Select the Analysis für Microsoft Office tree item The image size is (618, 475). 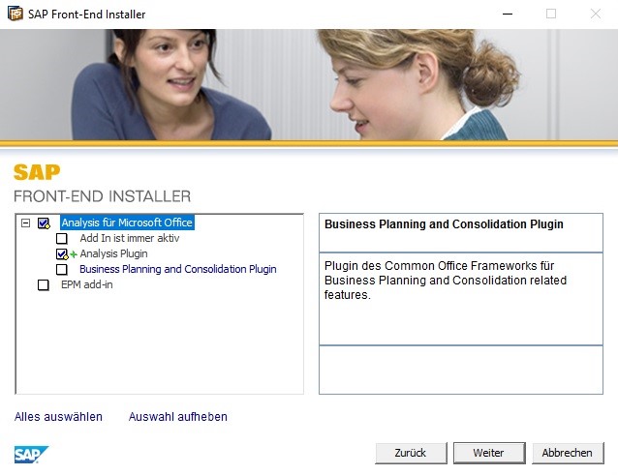[127, 223]
